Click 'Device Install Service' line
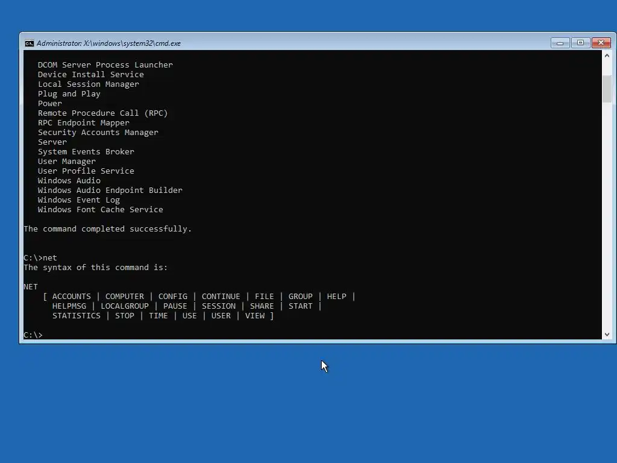617x463 pixels. pos(90,74)
